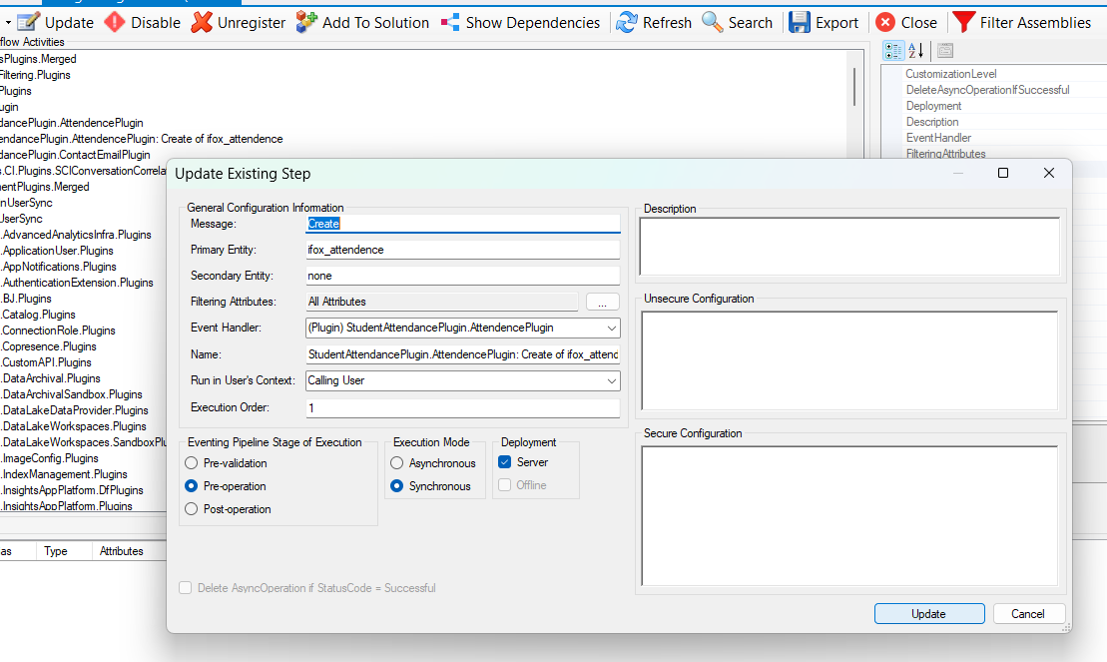Click Add To Solution icon
The height and width of the screenshot is (662, 1107).
click(x=306, y=22)
